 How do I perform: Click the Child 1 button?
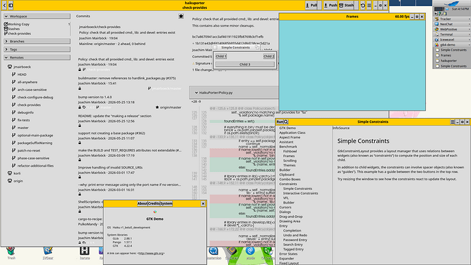tap(220, 56)
